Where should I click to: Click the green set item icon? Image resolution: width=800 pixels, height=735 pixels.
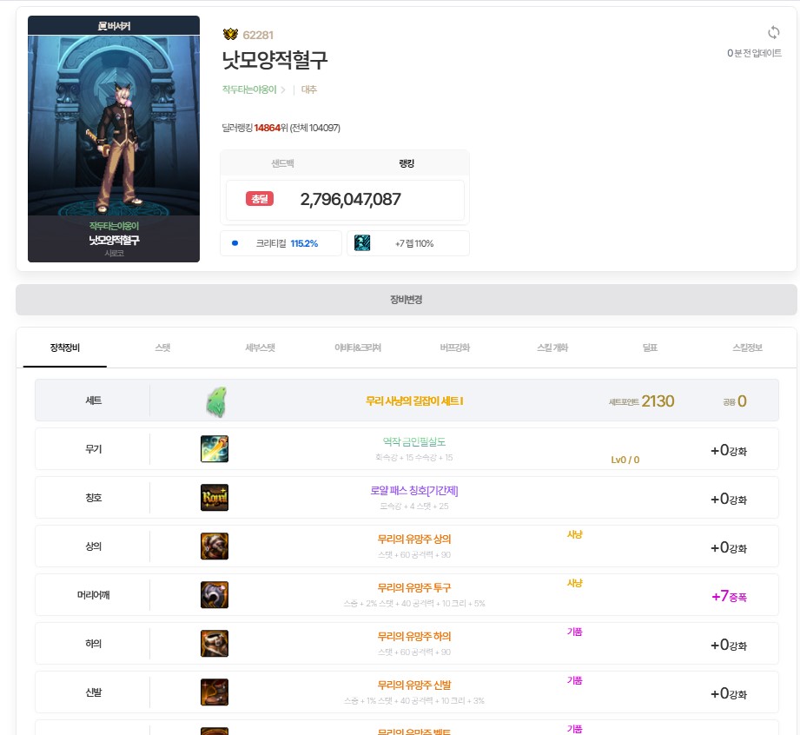coord(215,401)
